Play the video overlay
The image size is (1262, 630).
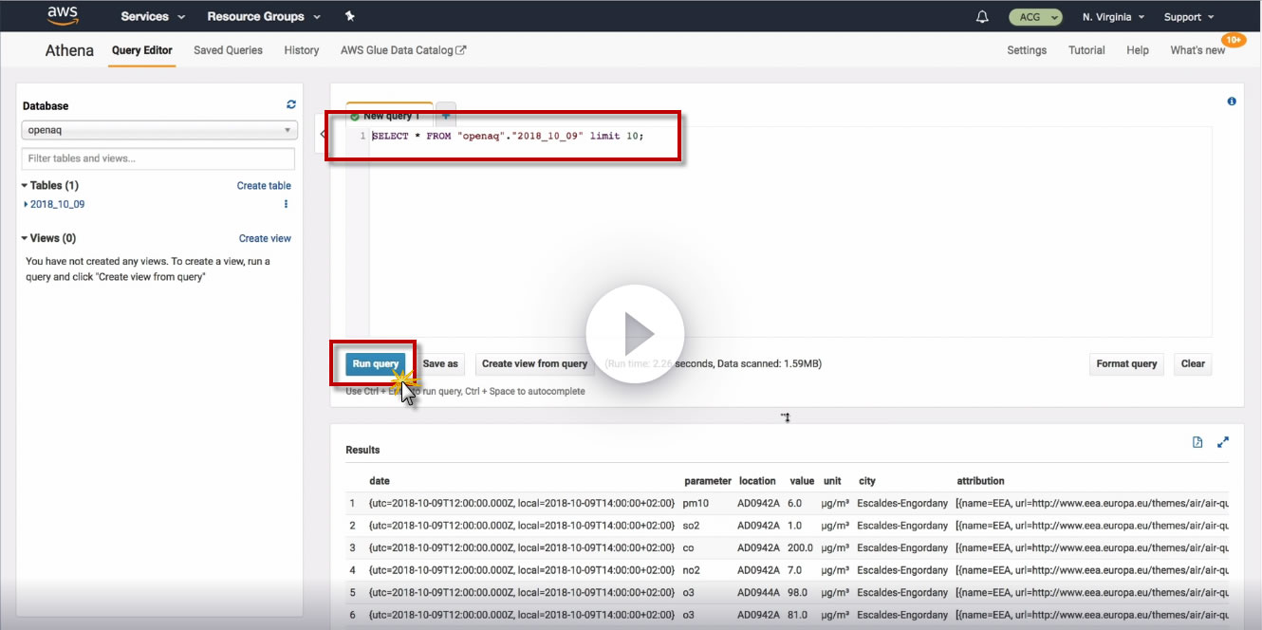635,334
